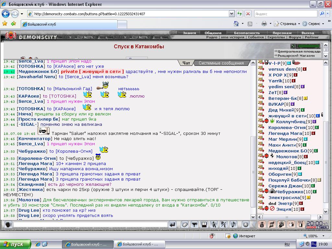Image resolution: width=332 pixels, height=249 pixels.
Task: Open the Радио link
Action: tap(212, 37)
